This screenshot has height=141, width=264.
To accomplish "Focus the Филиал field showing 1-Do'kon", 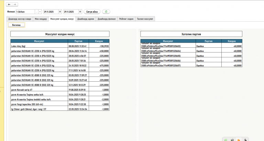I will click(25, 12).
